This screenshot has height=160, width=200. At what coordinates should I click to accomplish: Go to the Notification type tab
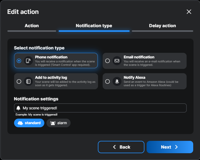coord(94,26)
